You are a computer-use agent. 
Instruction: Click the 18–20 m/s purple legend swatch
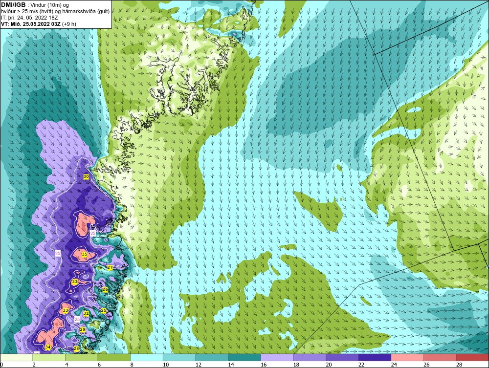pos(310,357)
